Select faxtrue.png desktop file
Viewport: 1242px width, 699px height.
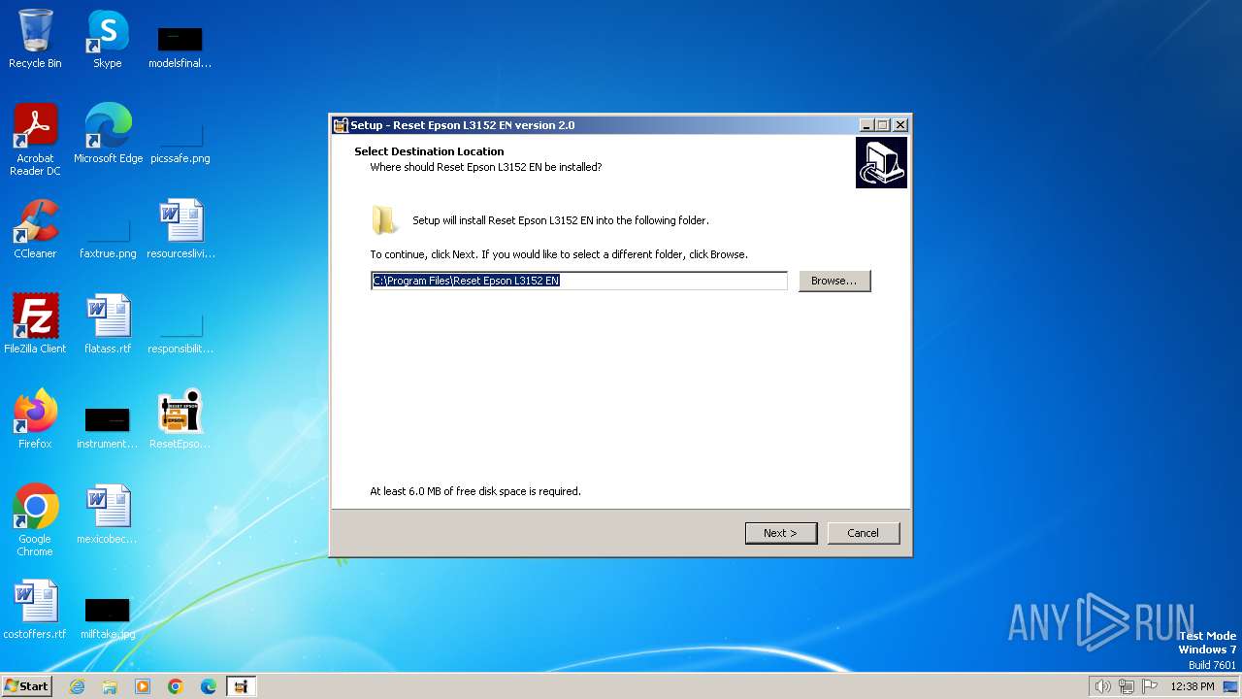(108, 237)
